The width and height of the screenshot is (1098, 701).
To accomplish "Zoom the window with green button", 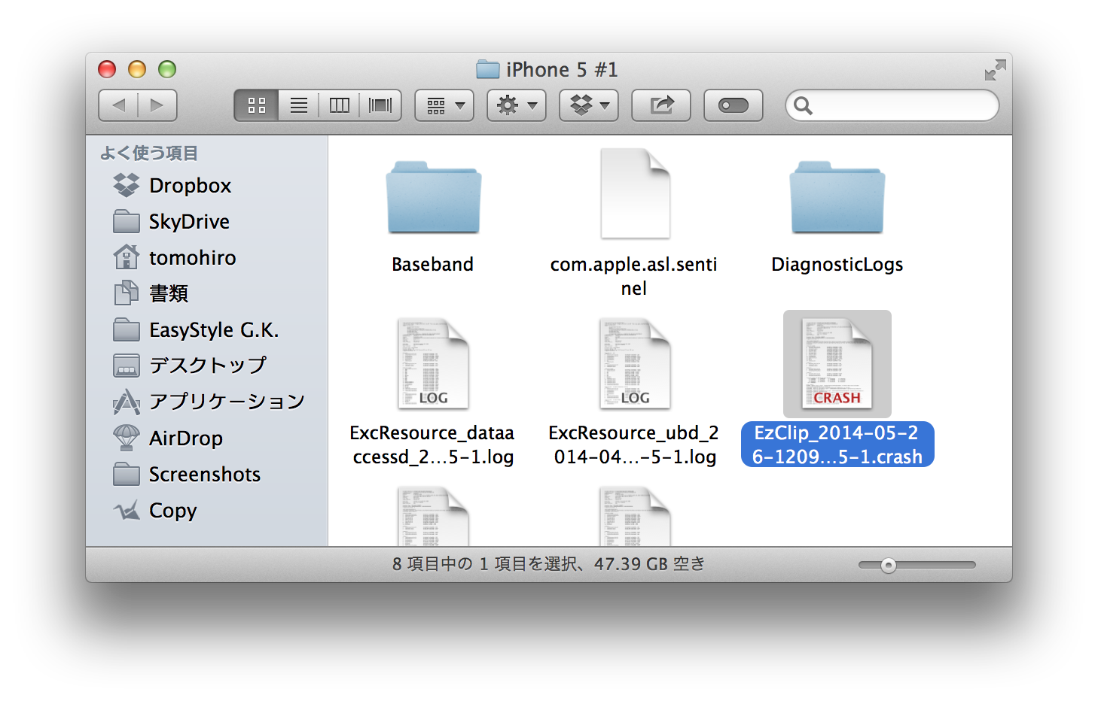I will 167,69.
